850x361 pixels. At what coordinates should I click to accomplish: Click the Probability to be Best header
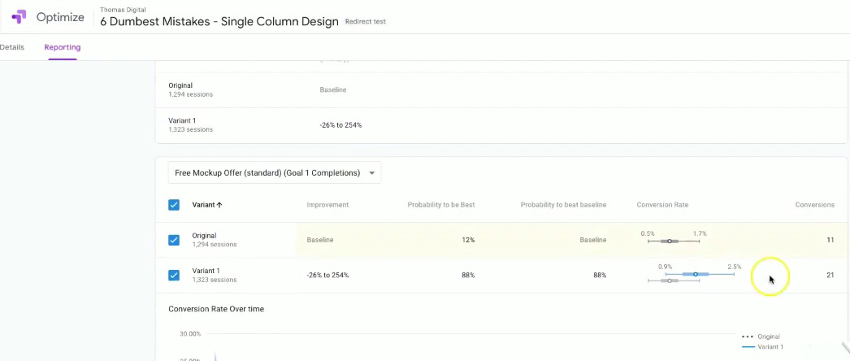pyautogui.click(x=440, y=205)
